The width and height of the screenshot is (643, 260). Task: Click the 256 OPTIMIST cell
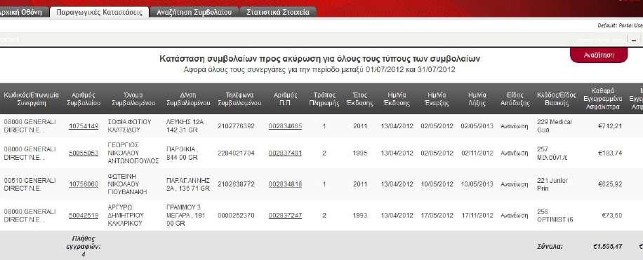555,215
